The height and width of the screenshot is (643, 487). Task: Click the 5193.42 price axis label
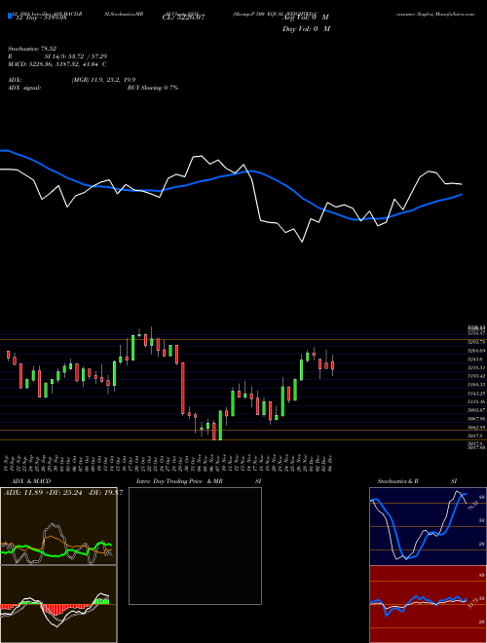pos(476,376)
